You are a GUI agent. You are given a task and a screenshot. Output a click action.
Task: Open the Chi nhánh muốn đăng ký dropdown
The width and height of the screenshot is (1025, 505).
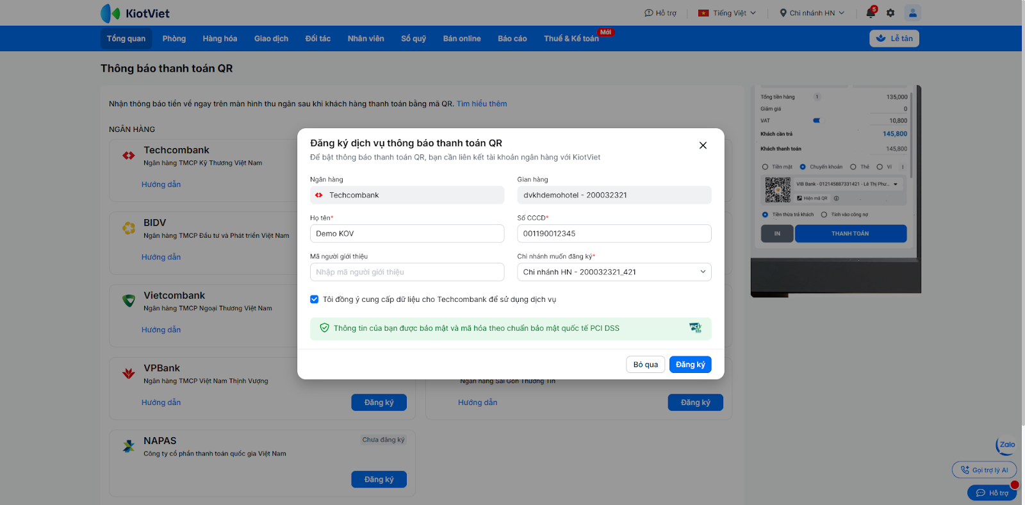614,272
